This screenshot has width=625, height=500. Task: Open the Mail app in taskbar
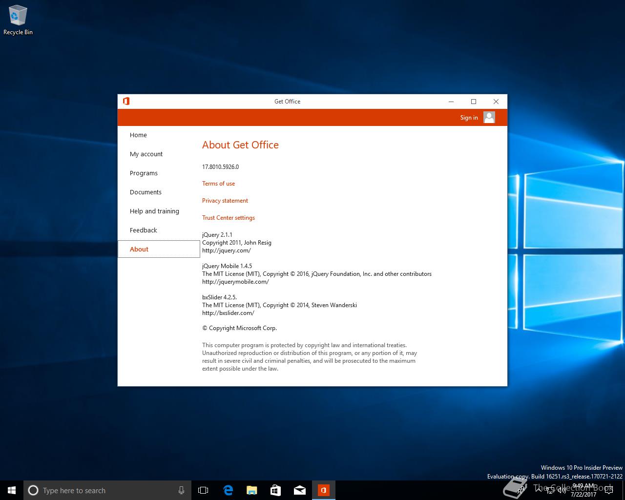pyautogui.click(x=299, y=490)
